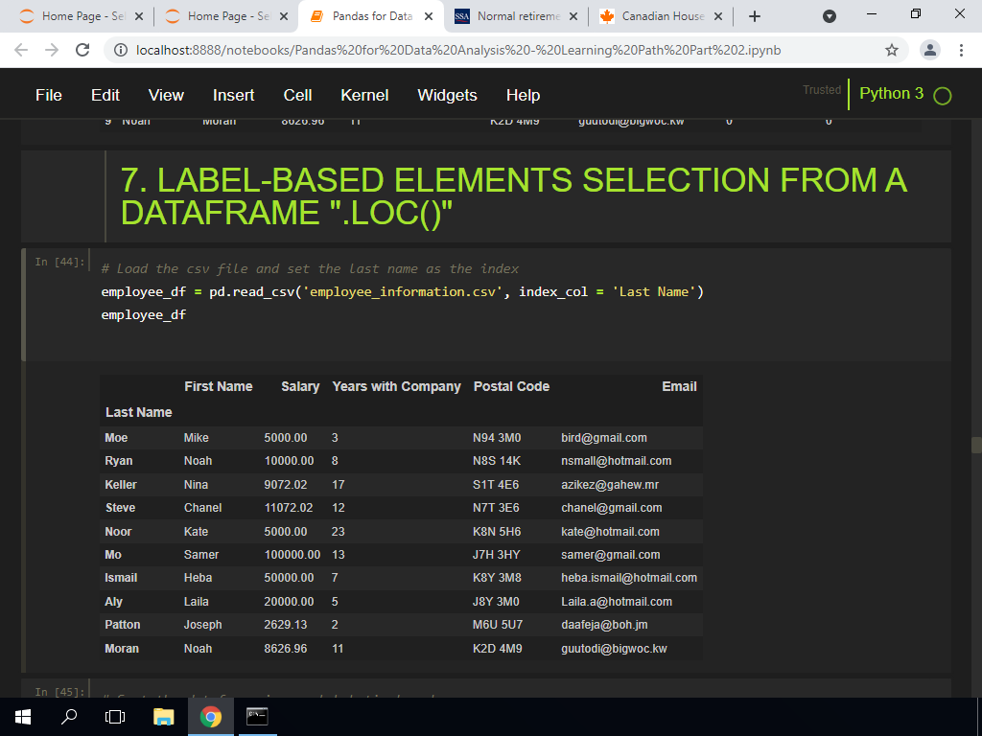
Task: Open Windows taskbar search
Action: coord(69,717)
